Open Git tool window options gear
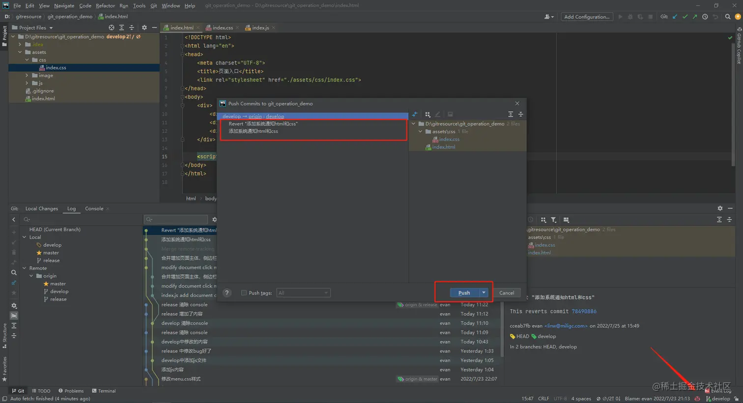The width and height of the screenshot is (743, 403). 720,208
